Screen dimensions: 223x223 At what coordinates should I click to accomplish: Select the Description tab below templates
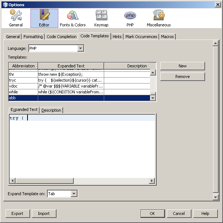point(51,110)
